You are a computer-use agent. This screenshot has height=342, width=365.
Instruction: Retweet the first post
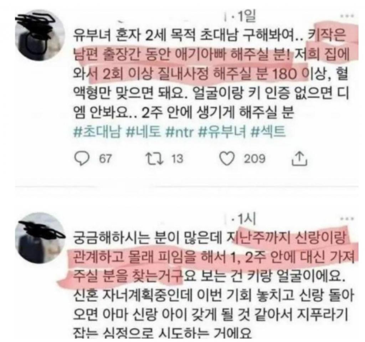point(154,159)
